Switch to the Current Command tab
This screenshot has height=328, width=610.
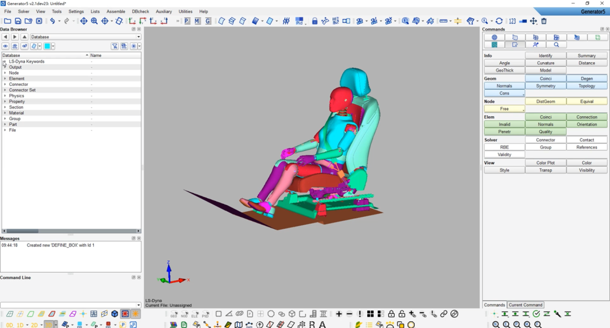click(x=525, y=305)
